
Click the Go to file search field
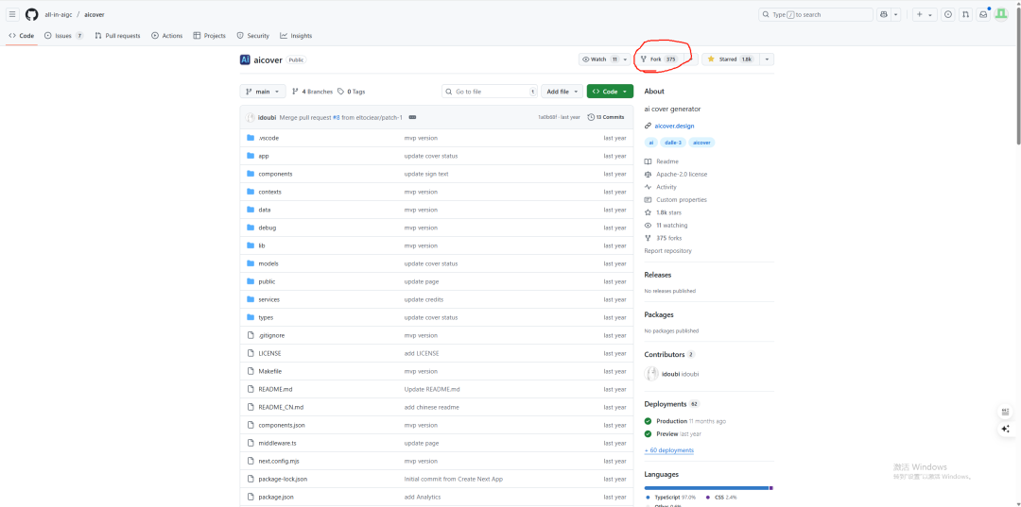point(489,92)
